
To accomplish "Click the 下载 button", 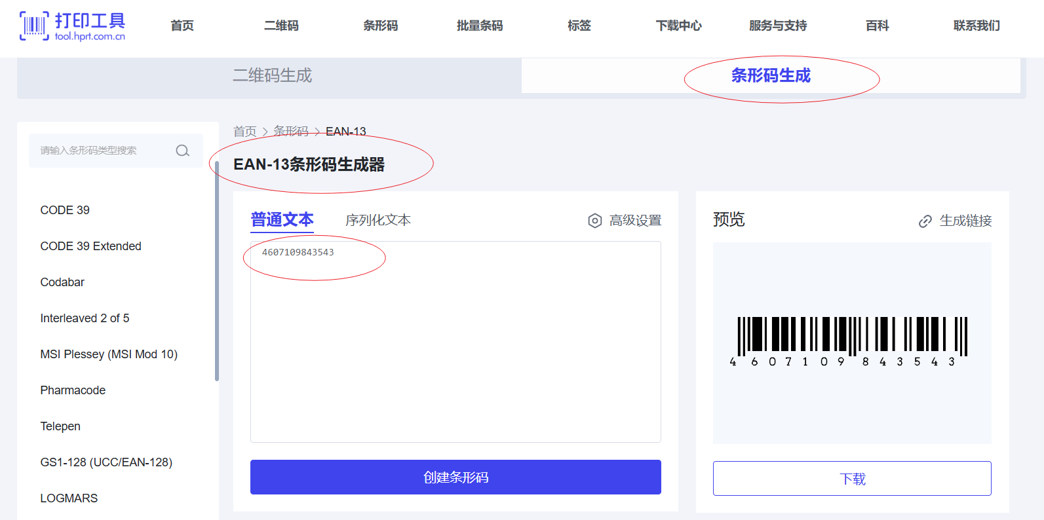I will [852, 479].
